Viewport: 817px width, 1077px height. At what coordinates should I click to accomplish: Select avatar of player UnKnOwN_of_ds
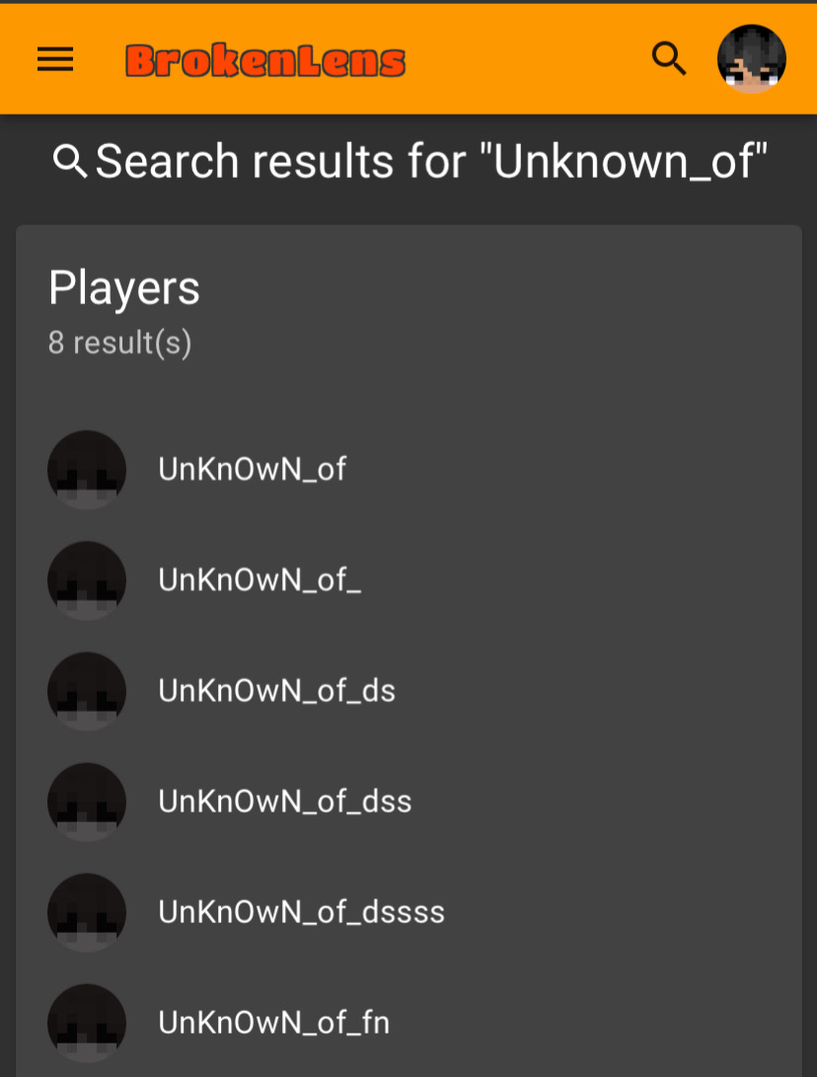[87, 691]
